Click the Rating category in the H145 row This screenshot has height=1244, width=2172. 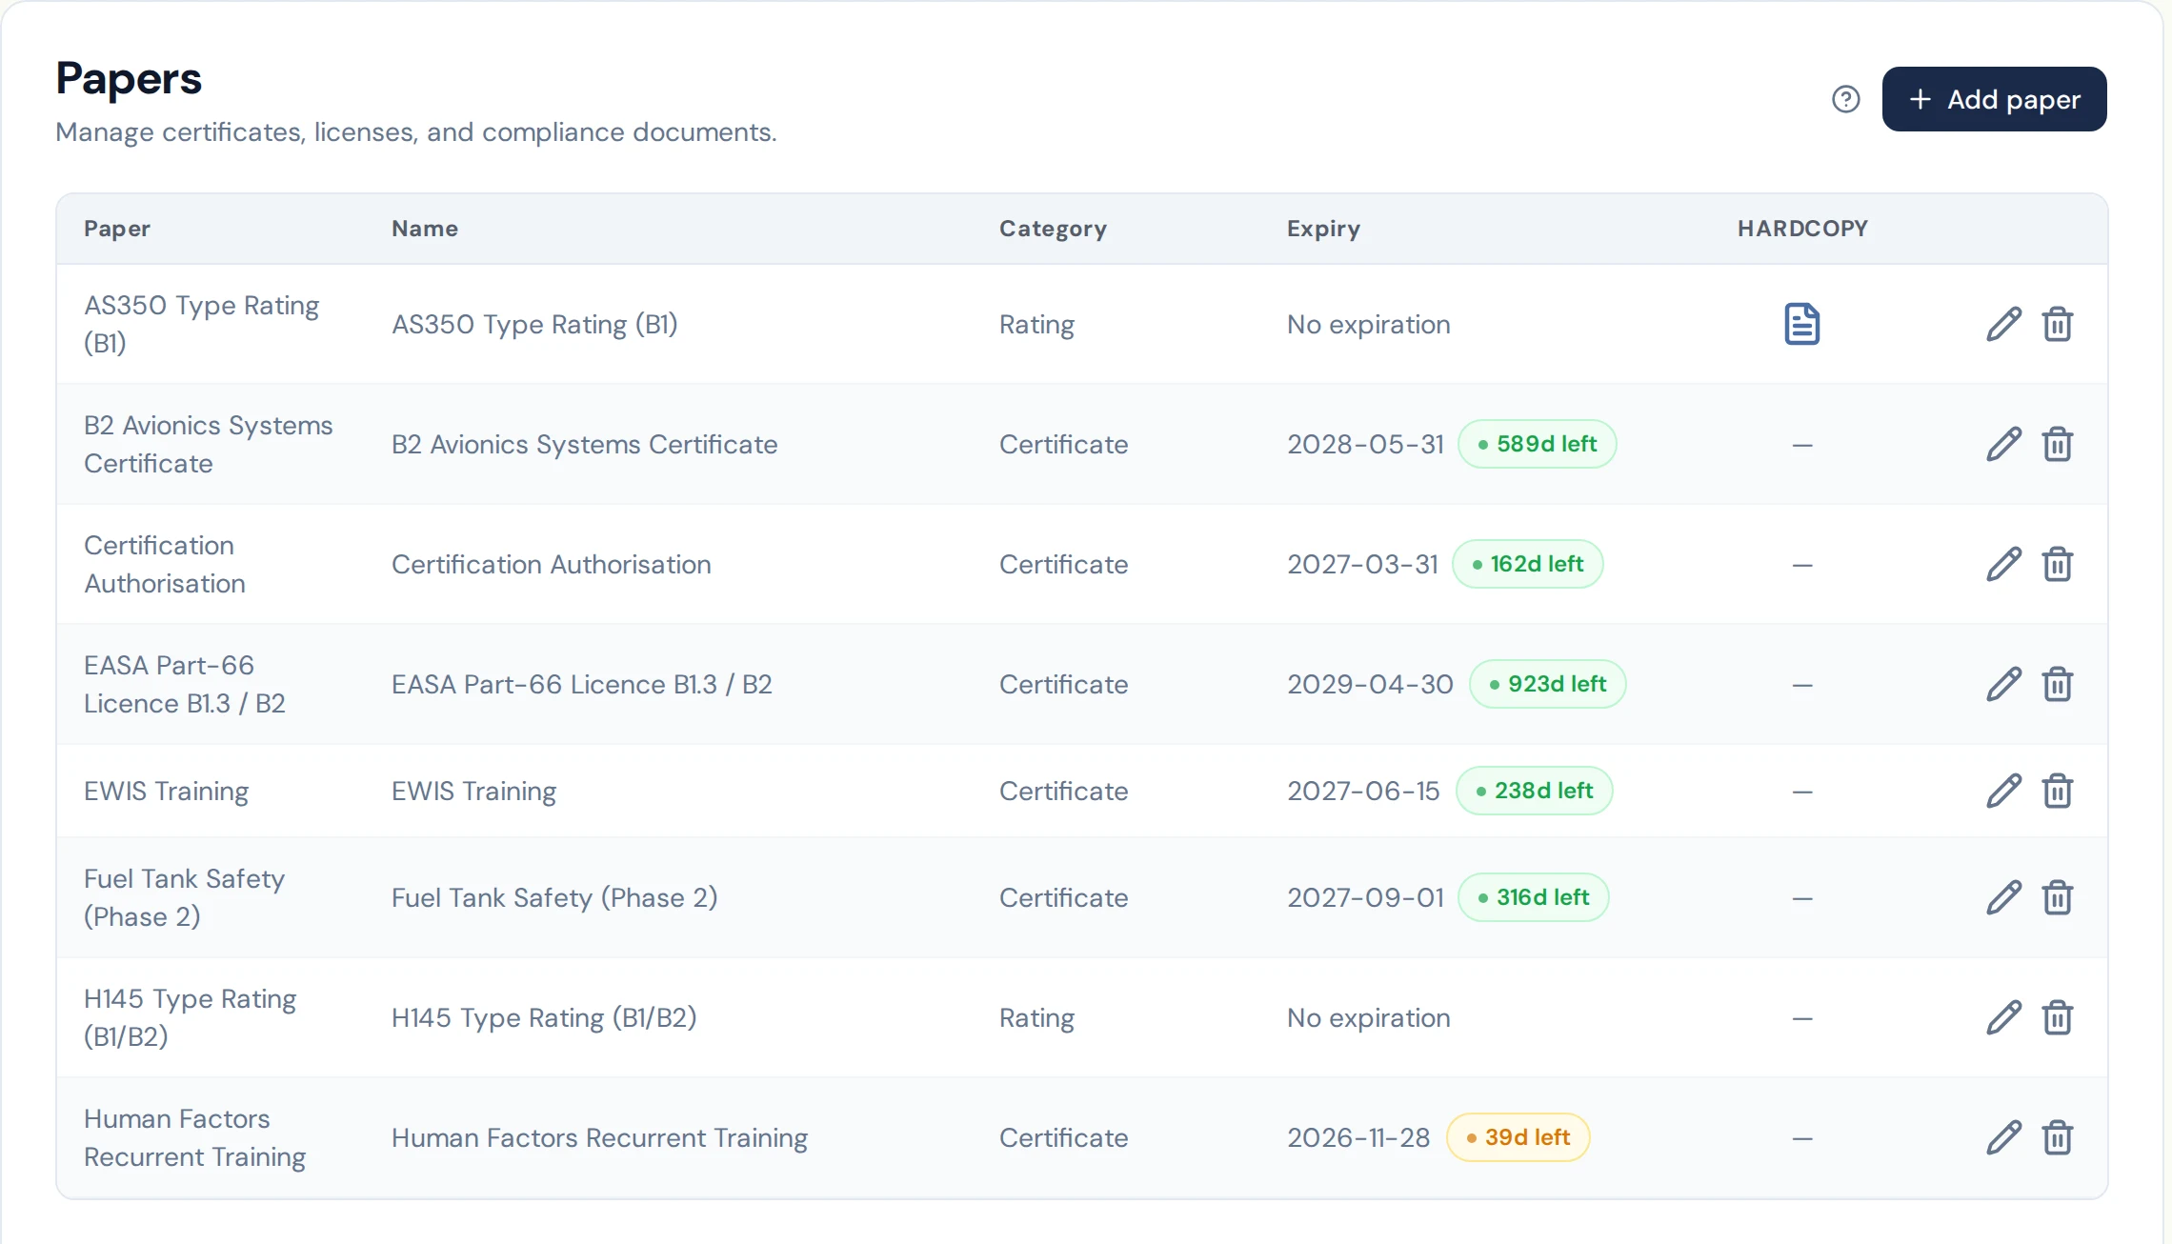(1036, 1017)
